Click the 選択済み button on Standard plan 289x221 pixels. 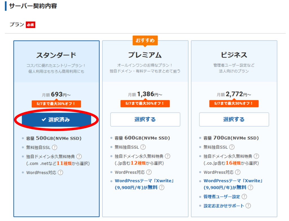pyautogui.click(x=56, y=120)
